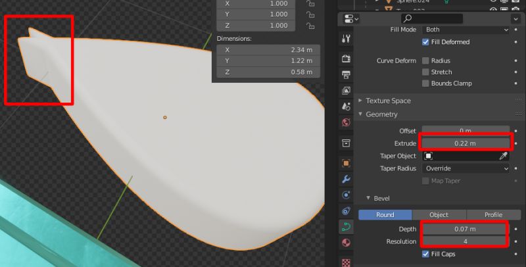Screen dimensions: 526x267
Task: Open the Tool properties tab
Action: [x=346, y=38]
